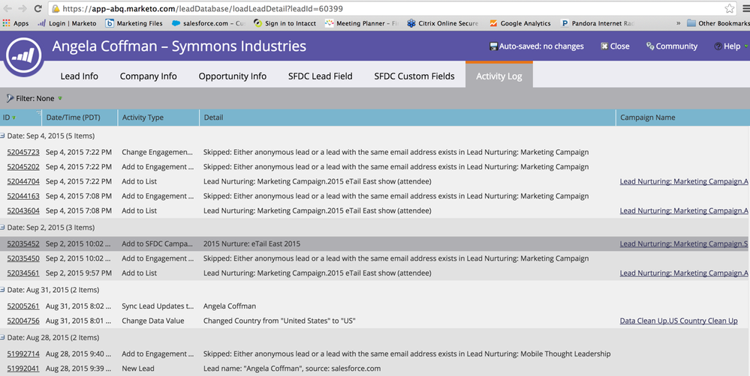The height and width of the screenshot is (376, 750).
Task: Collapse the Aug 28, 2015 group
Action: [3, 337]
